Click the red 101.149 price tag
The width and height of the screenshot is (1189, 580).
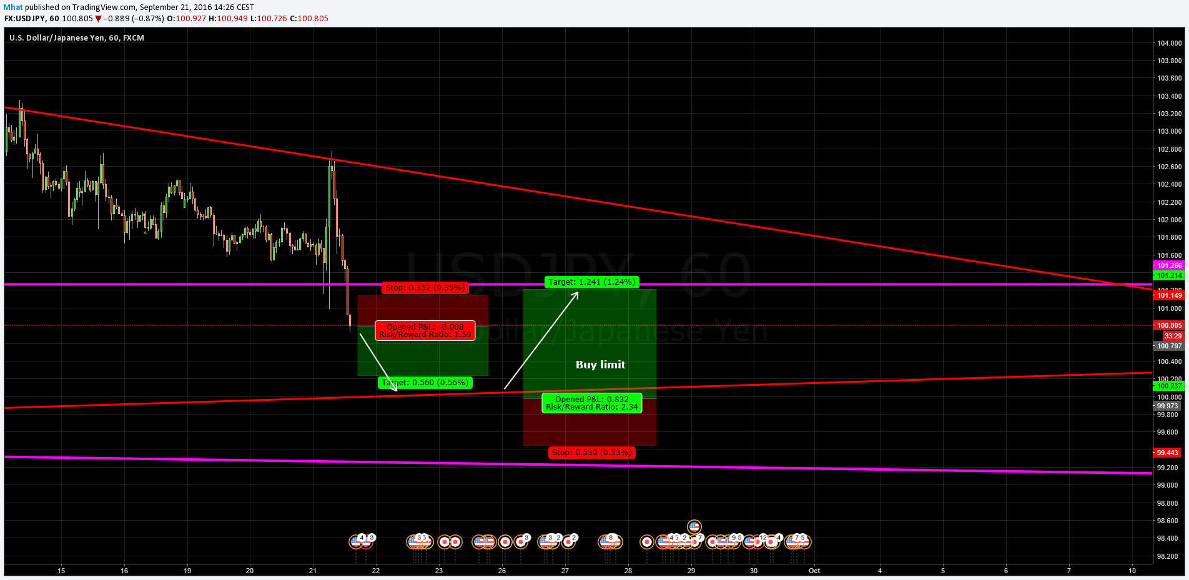coord(1168,296)
